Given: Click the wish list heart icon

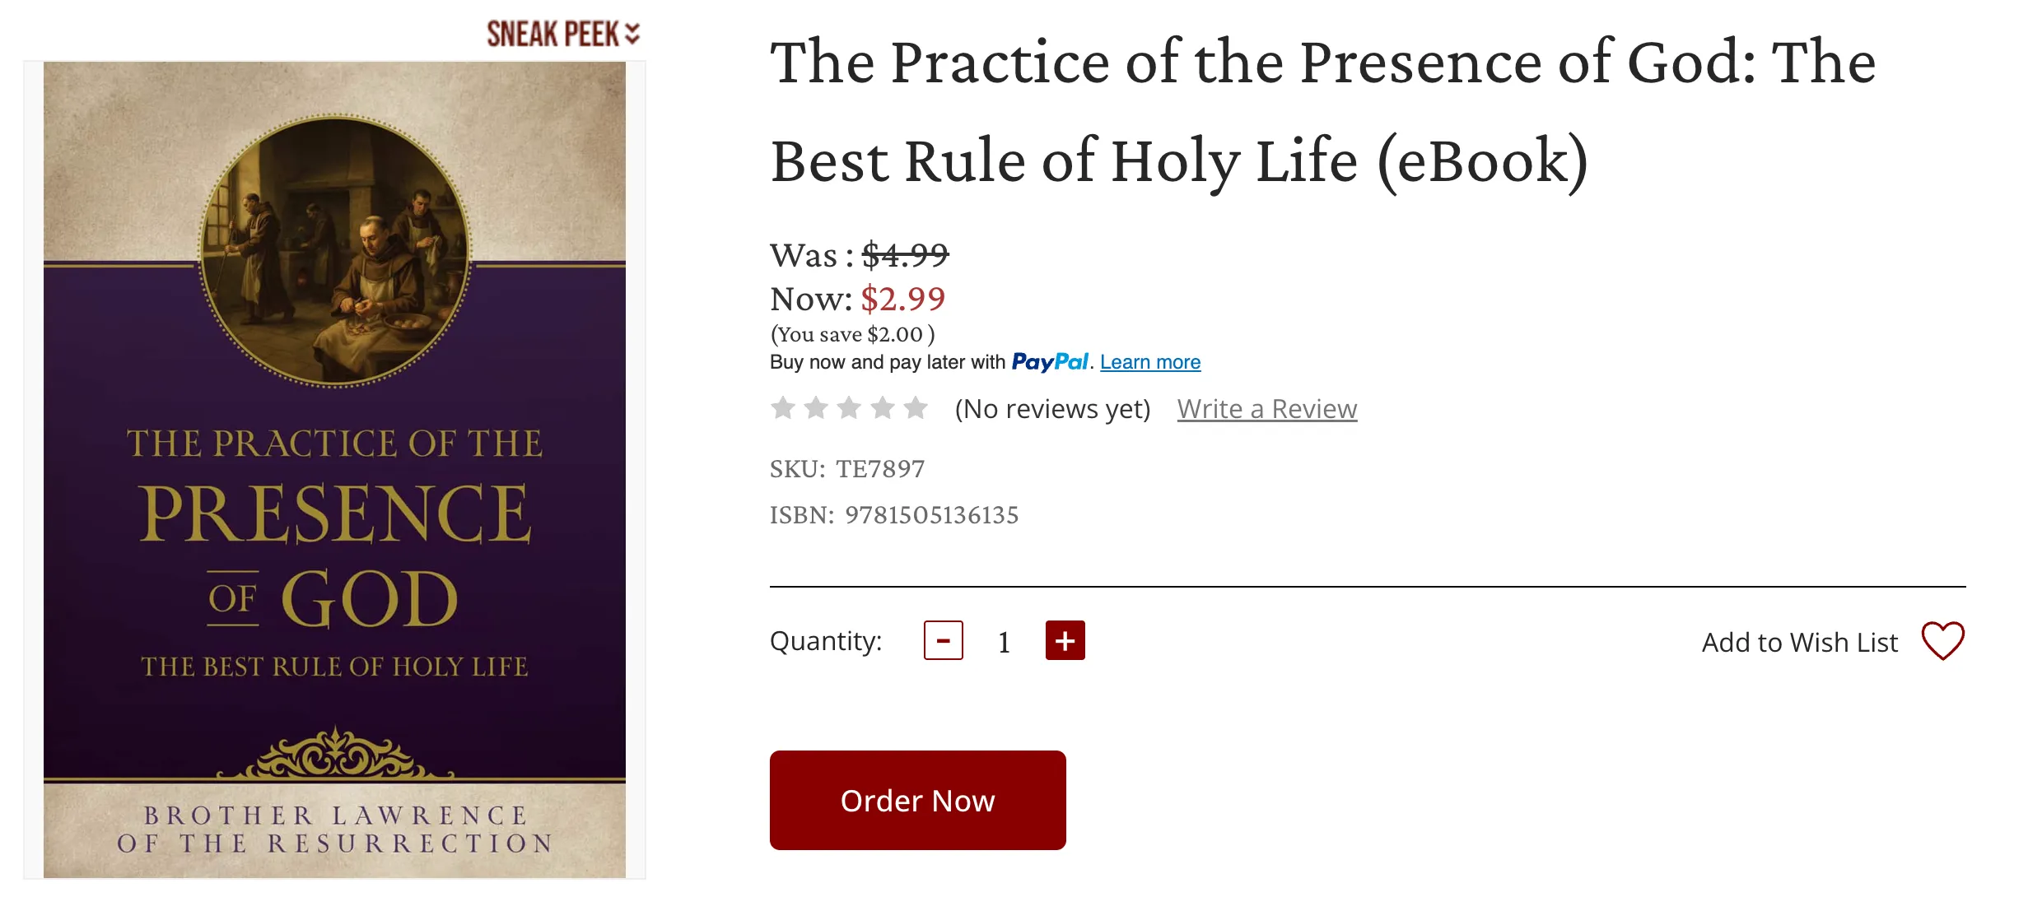Looking at the screenshot, I should pos(1942,640).
